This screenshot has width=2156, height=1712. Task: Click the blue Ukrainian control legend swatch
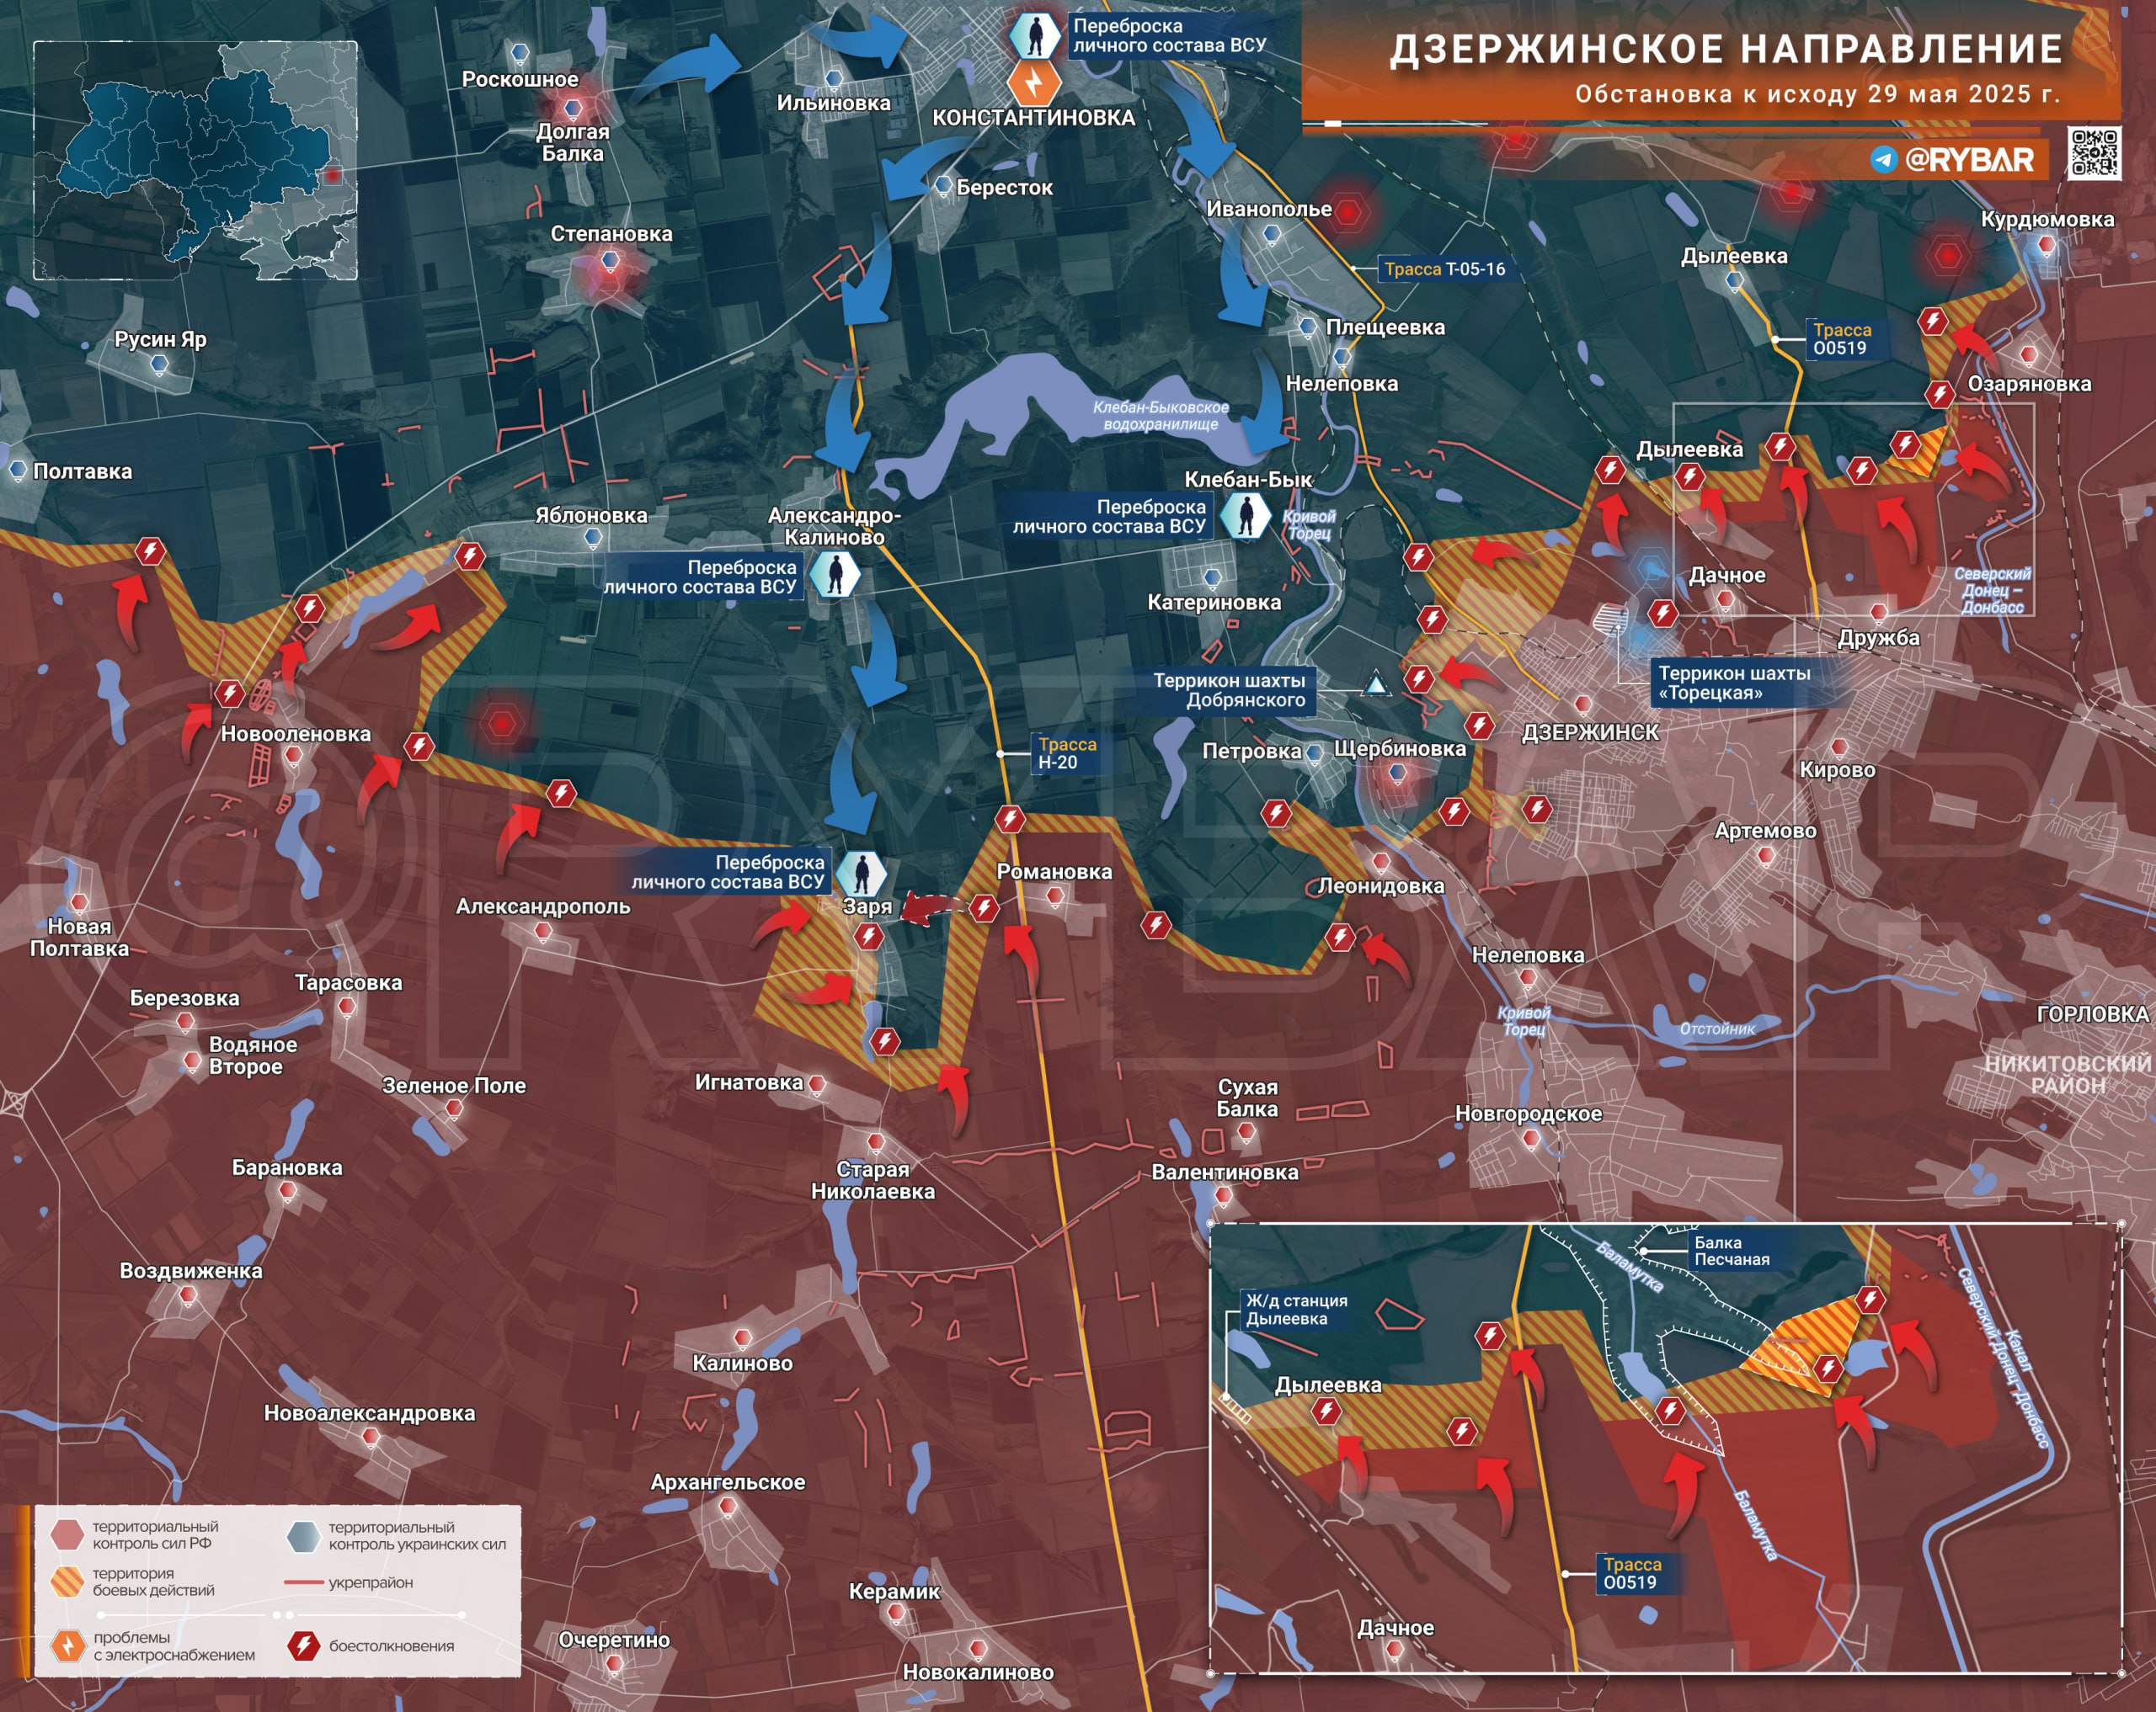303,1536
